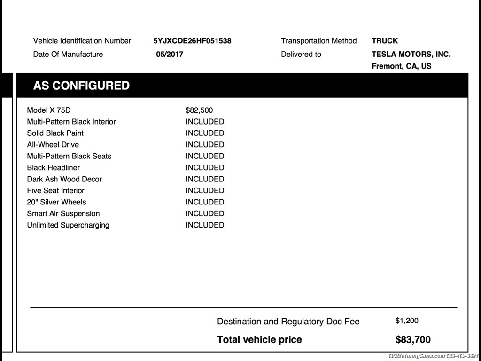The width and height of the screenshot is (481, 361).
Task: Click the TESLA MOTORS, INC. delivery name
Action: 411,54
